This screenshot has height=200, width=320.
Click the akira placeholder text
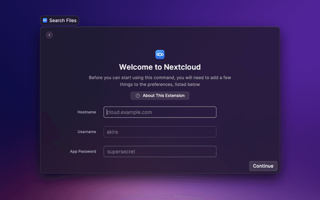(x=114, y=132)
